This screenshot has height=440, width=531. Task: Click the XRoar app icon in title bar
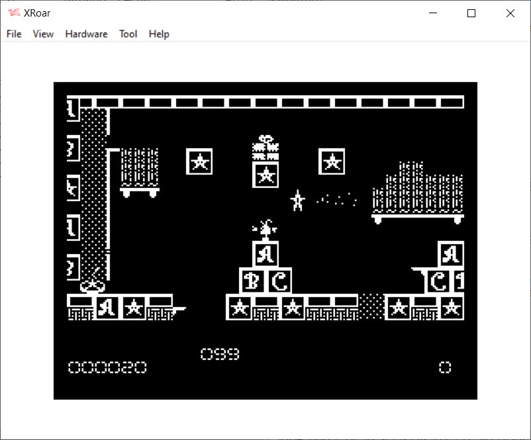[x=13, y=13]
